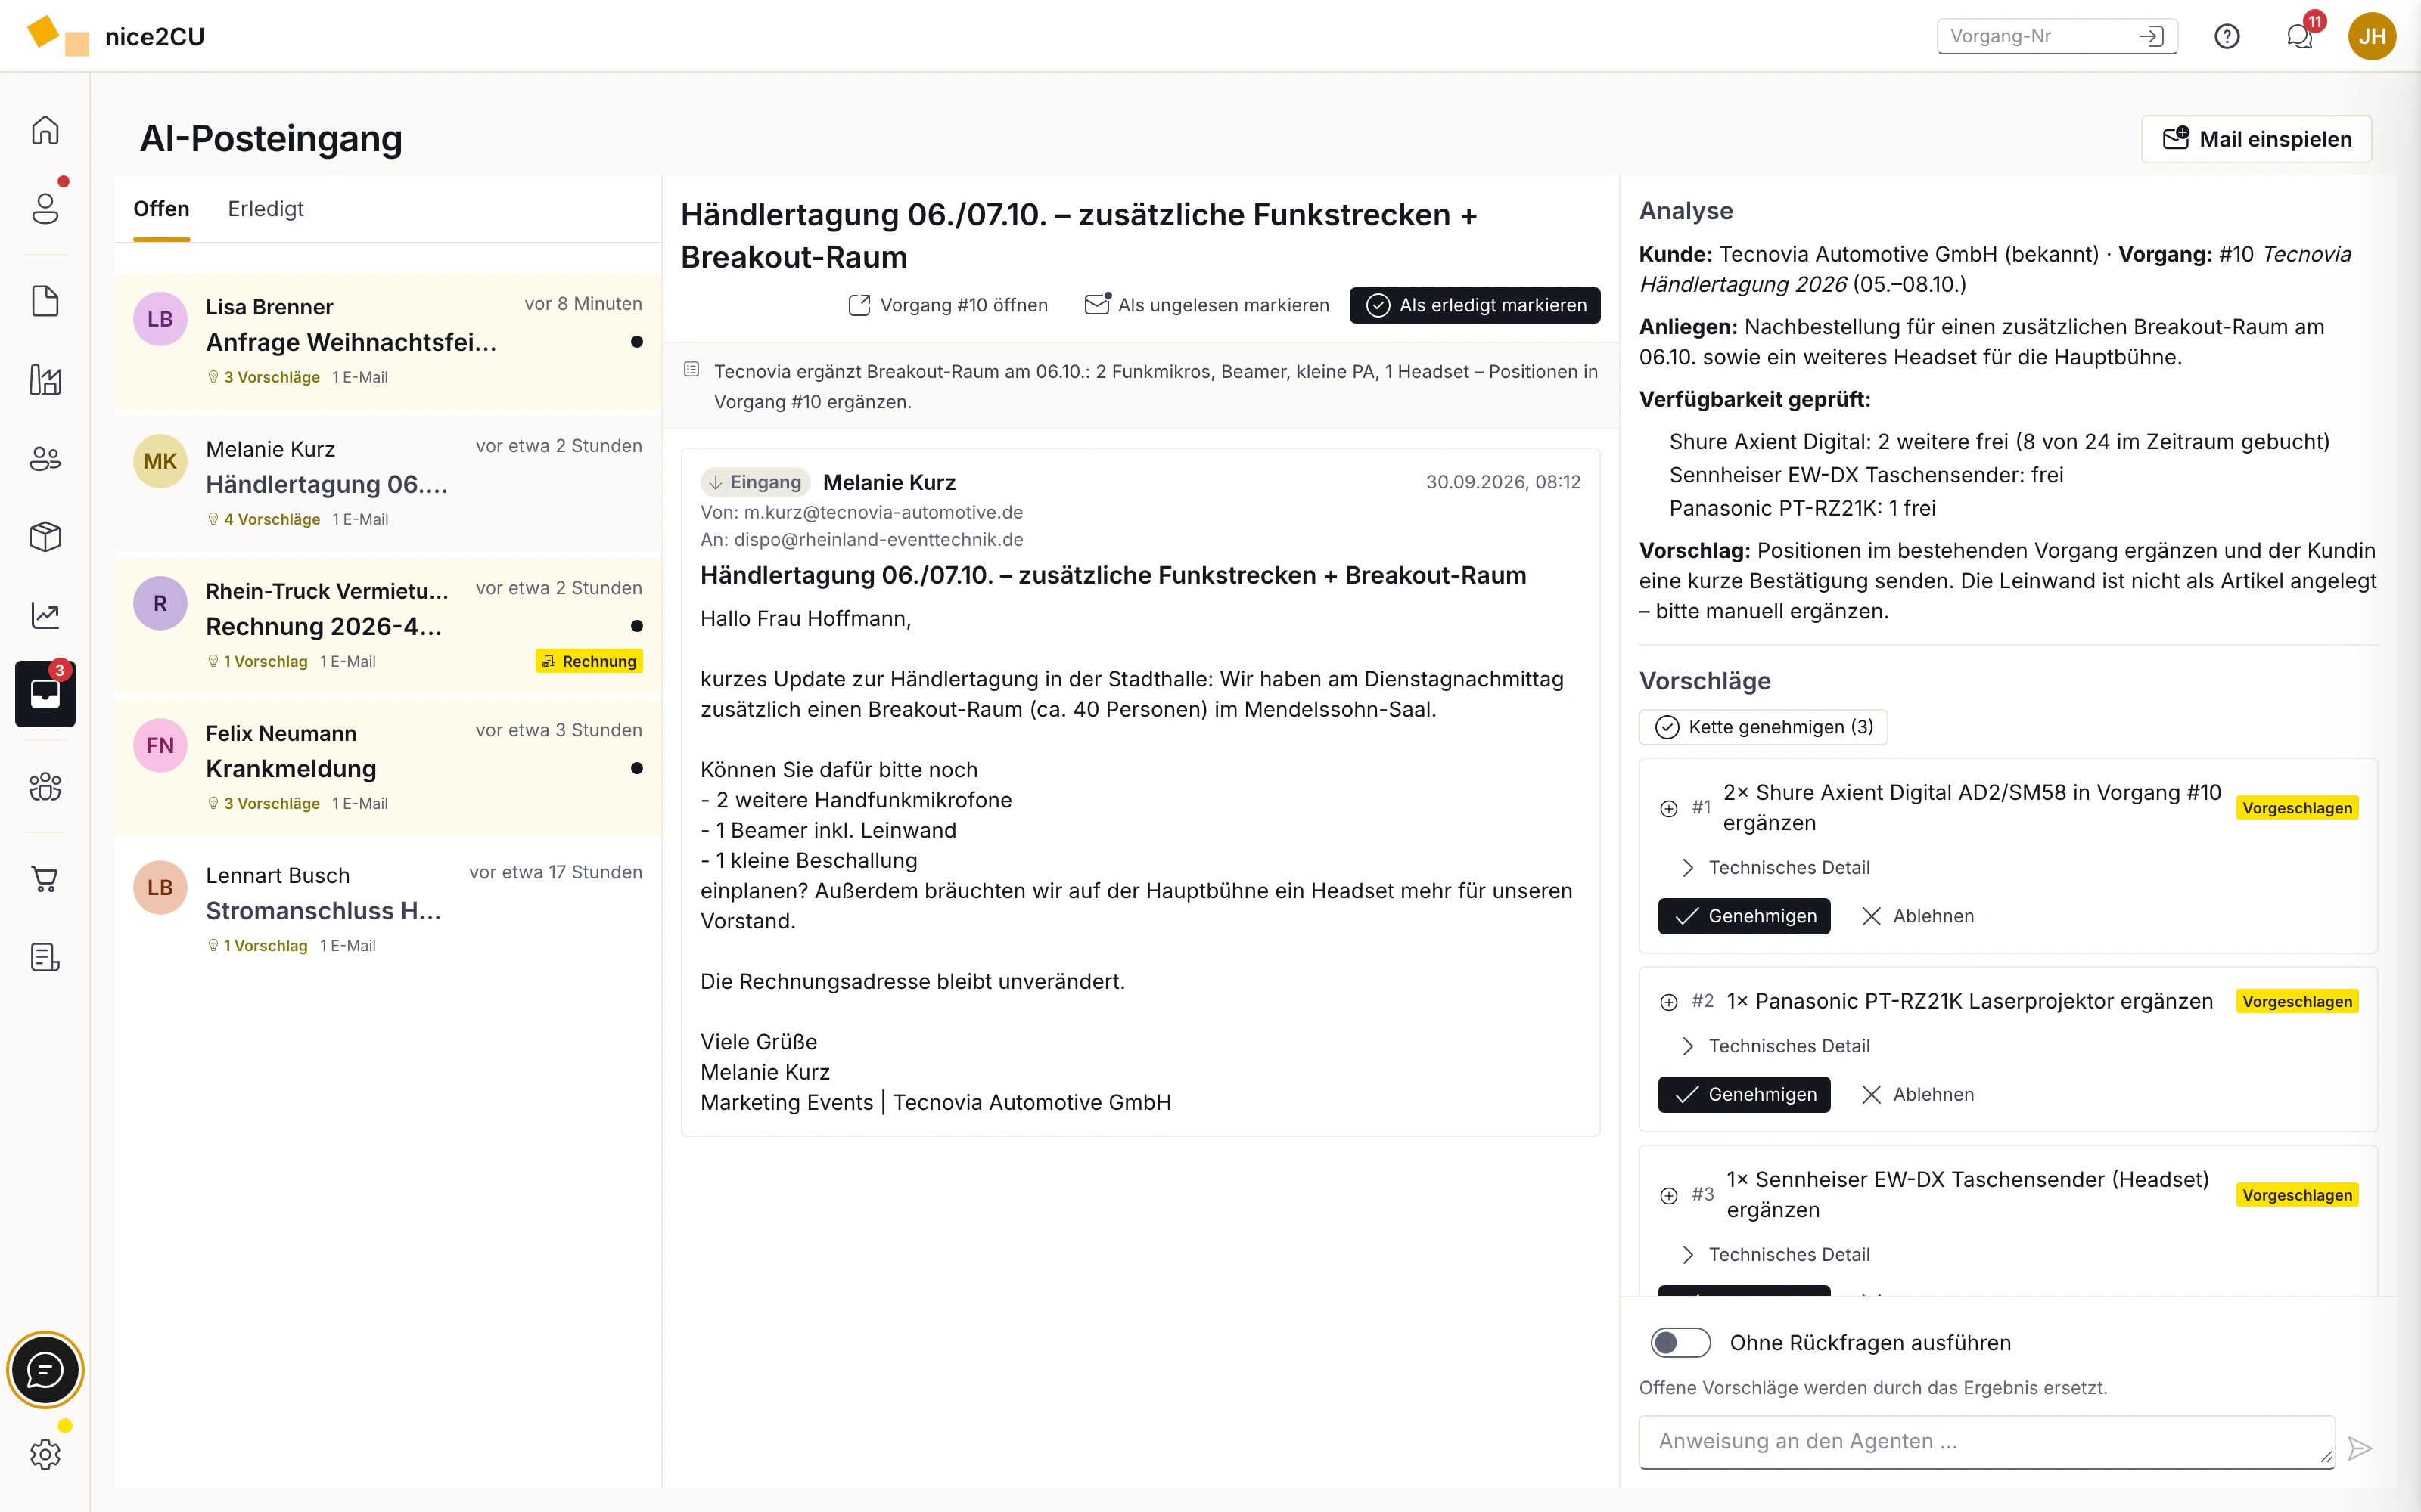Open the building chart sidebar icon

[45, 380]
